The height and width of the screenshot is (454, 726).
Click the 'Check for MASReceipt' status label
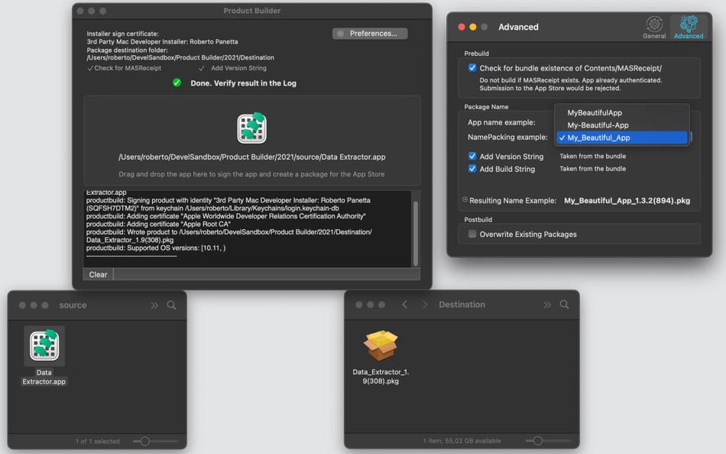(x=128, y=68)
